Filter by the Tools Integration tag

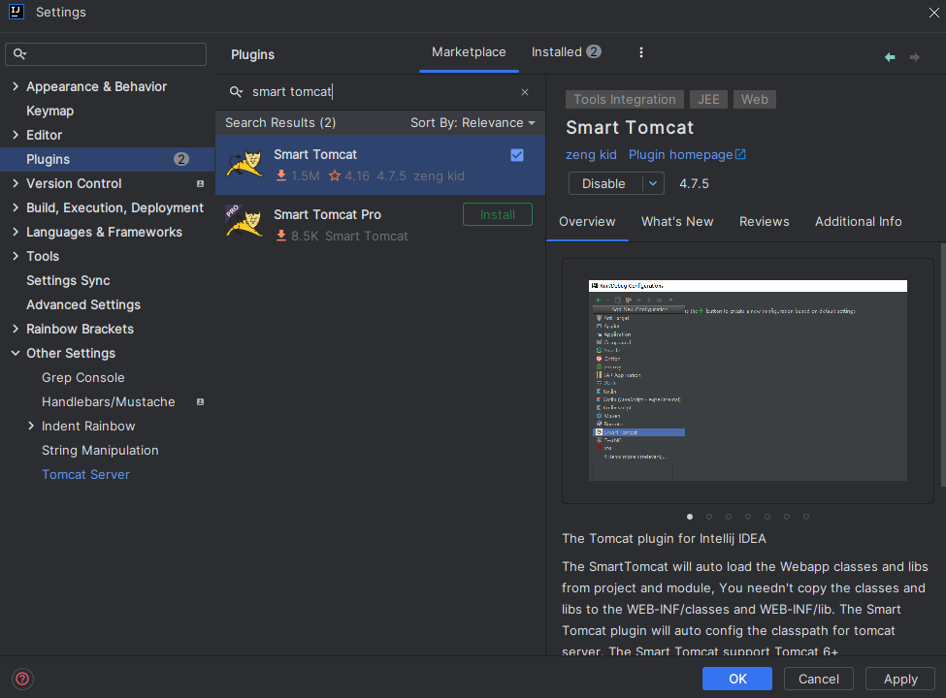625,100
